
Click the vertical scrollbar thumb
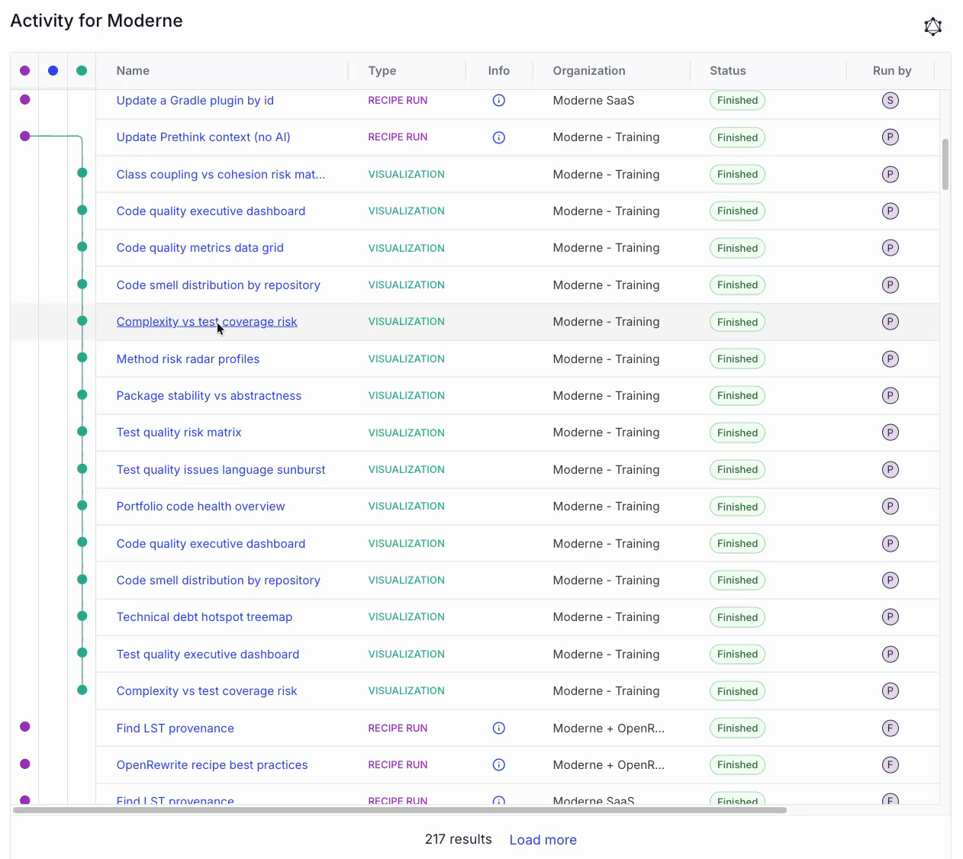945,164
